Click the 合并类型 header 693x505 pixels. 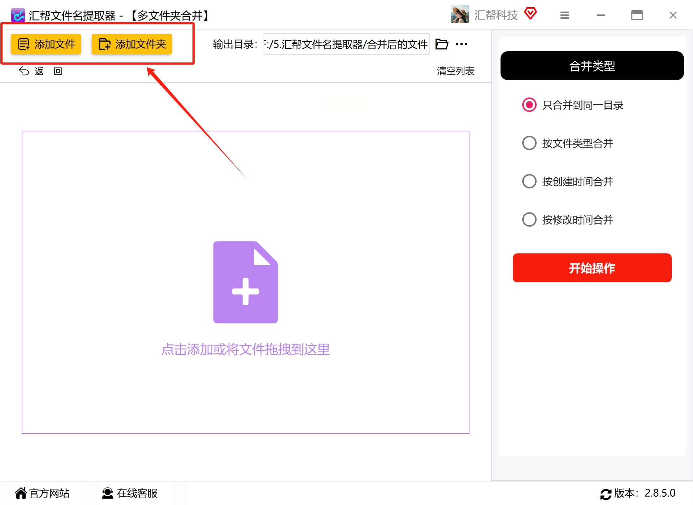tap(592, 66)
